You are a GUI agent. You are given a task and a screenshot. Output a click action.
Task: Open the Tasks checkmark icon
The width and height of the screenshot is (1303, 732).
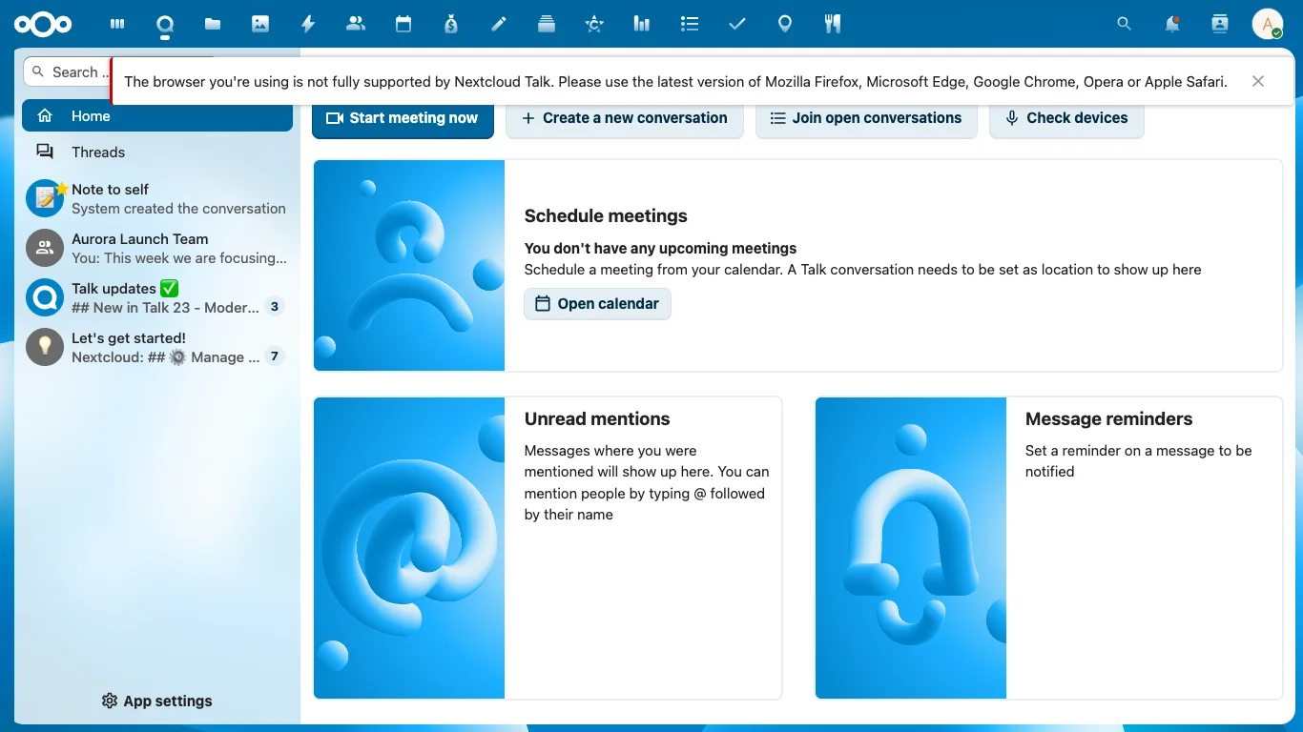click(x=737, y=24)
